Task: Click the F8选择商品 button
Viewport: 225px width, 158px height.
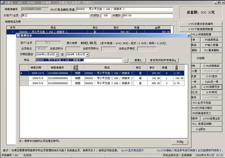Action: [x=212, y=40]
